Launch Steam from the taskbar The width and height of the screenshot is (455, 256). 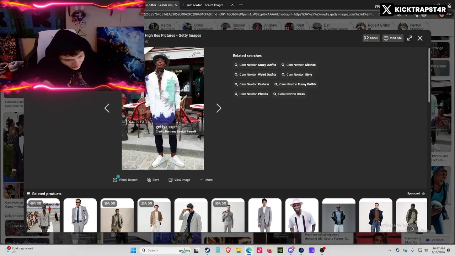207,250
